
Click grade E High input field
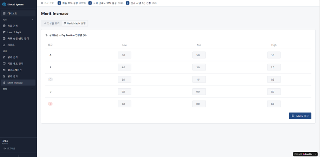274,104
